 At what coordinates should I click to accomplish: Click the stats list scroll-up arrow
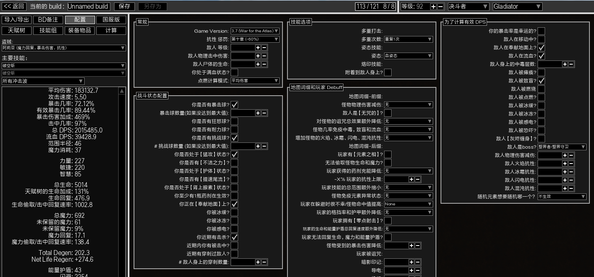122,91
